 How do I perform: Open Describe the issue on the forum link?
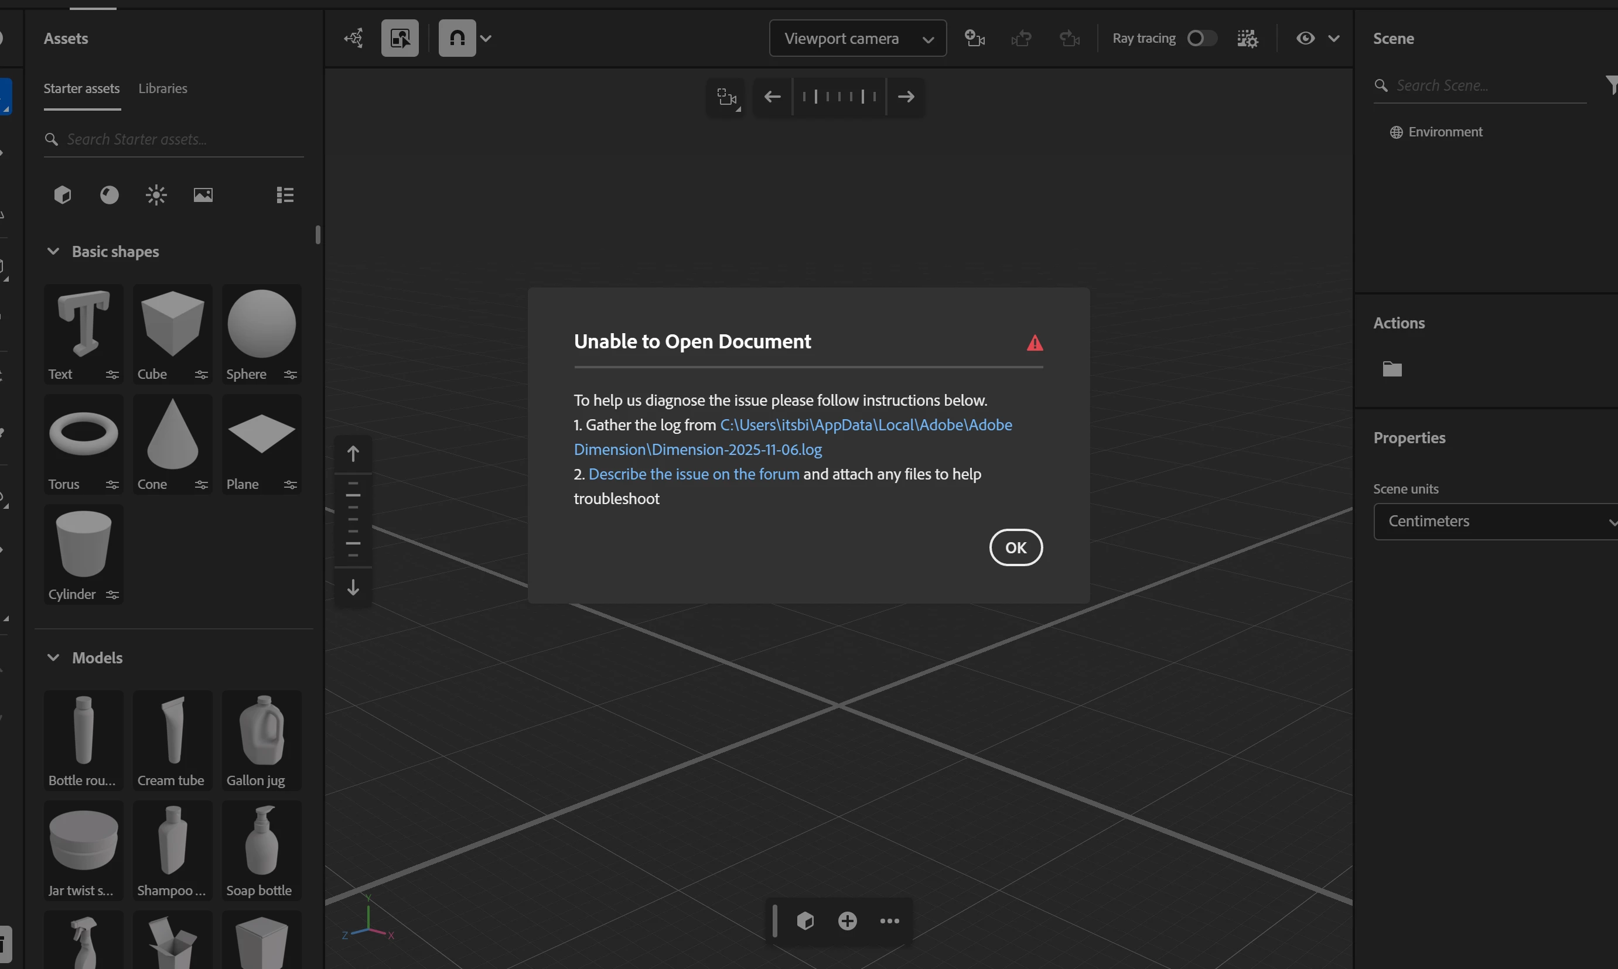(694, 474)
